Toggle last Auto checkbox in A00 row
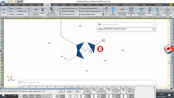Image resolution: width=174 pixels, height=98 pixels. 123,95
